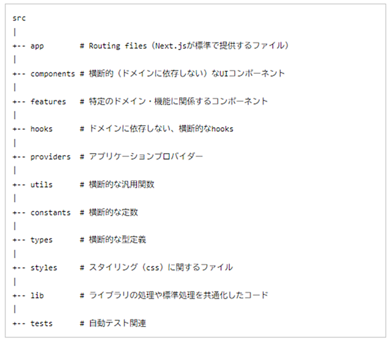The width and height of the screenshot is (390, 342).
Task: Click the 'hooks' folder entry
Action: [41, 129]
